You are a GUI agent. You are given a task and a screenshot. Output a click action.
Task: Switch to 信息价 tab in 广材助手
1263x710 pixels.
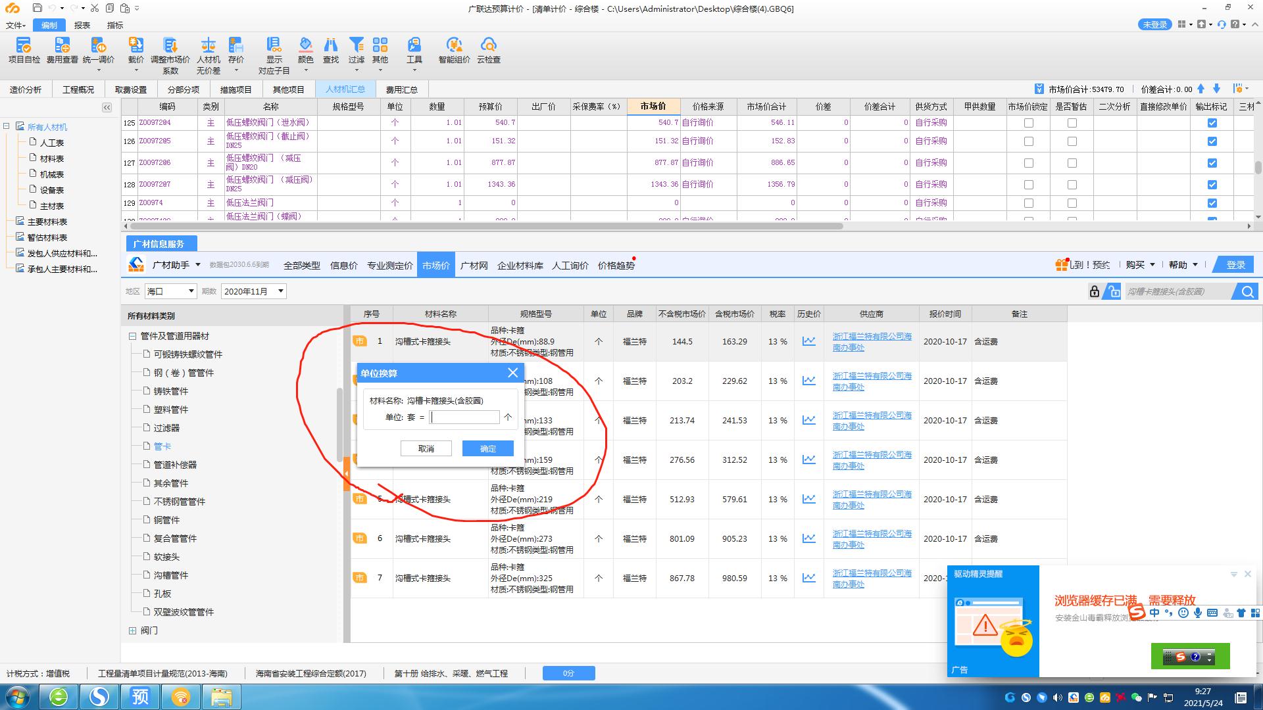tap(343, 266)
